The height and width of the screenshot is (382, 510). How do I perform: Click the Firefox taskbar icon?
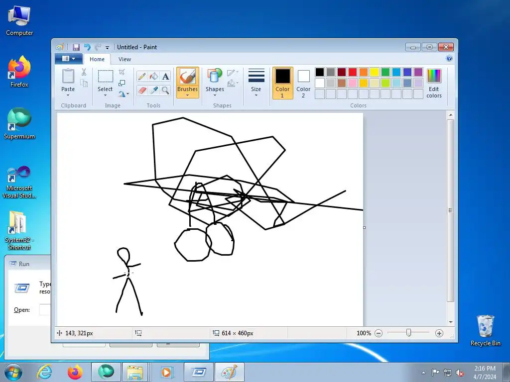[75, 372]
